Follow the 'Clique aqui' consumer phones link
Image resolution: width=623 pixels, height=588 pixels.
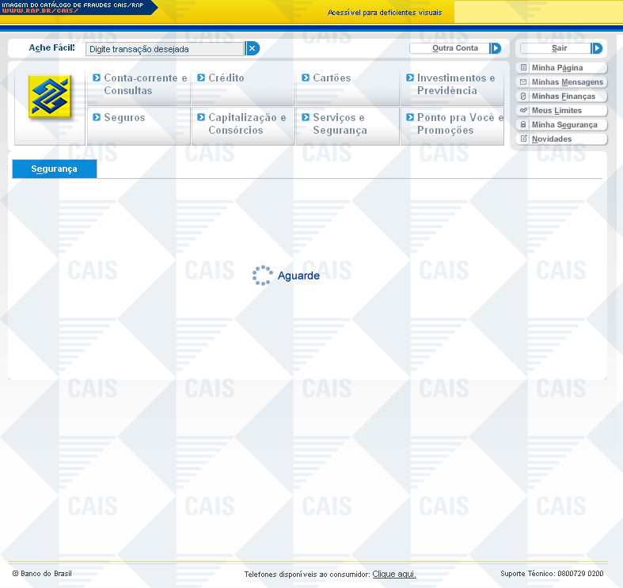(x=394, y=574)
